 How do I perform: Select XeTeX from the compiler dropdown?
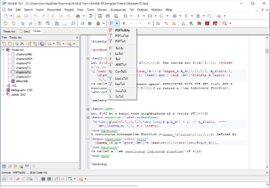coord(122,96)
